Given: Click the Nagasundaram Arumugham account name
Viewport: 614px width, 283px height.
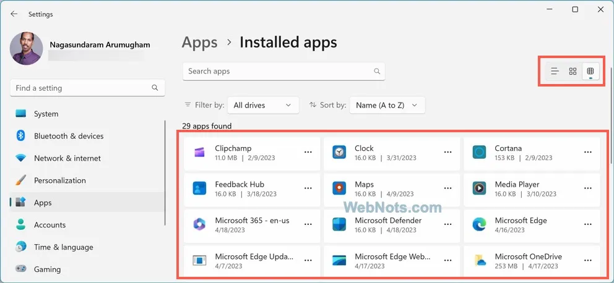Looking at the screenshot, I should pos(100,44).
